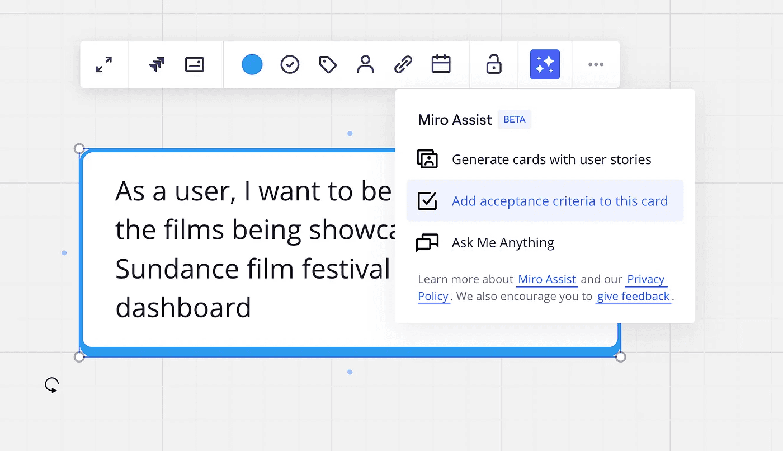Select Generate cards with user stories

tap(551, 159)
